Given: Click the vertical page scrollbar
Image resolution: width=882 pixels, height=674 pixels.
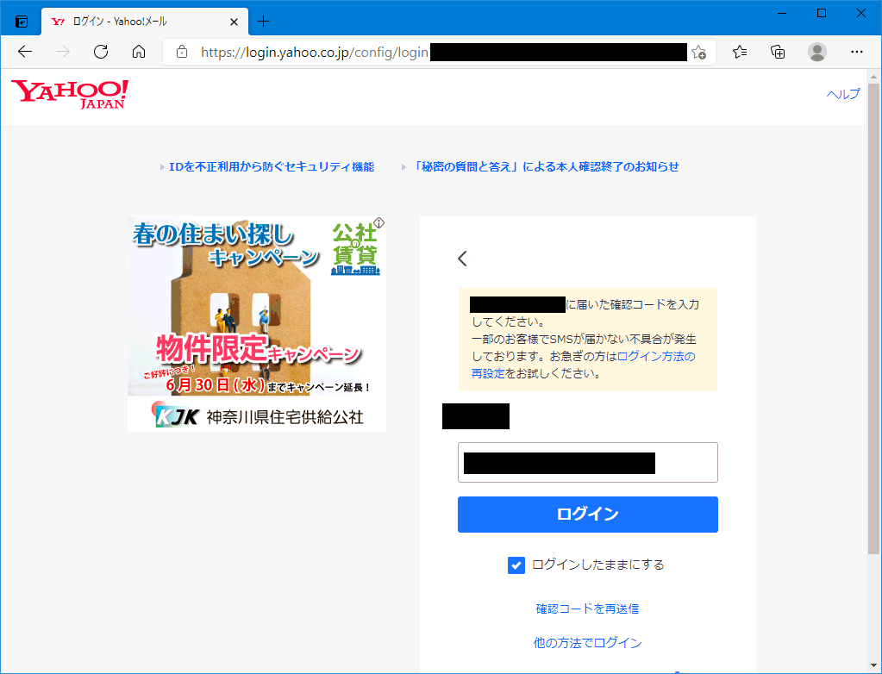Looking at the screenshot, I should tap(873, 345).
